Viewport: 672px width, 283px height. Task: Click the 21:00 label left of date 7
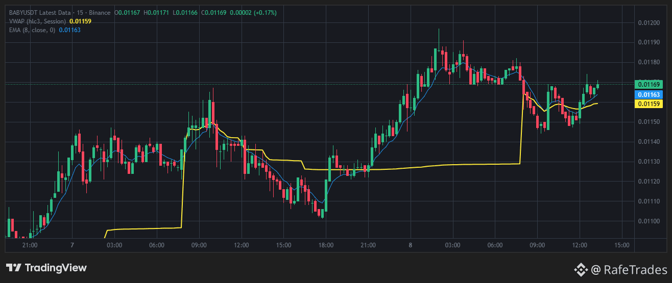(x=30, y=245)
